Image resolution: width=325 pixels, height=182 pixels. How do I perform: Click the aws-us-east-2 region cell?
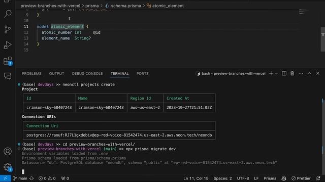coord(145,108)
